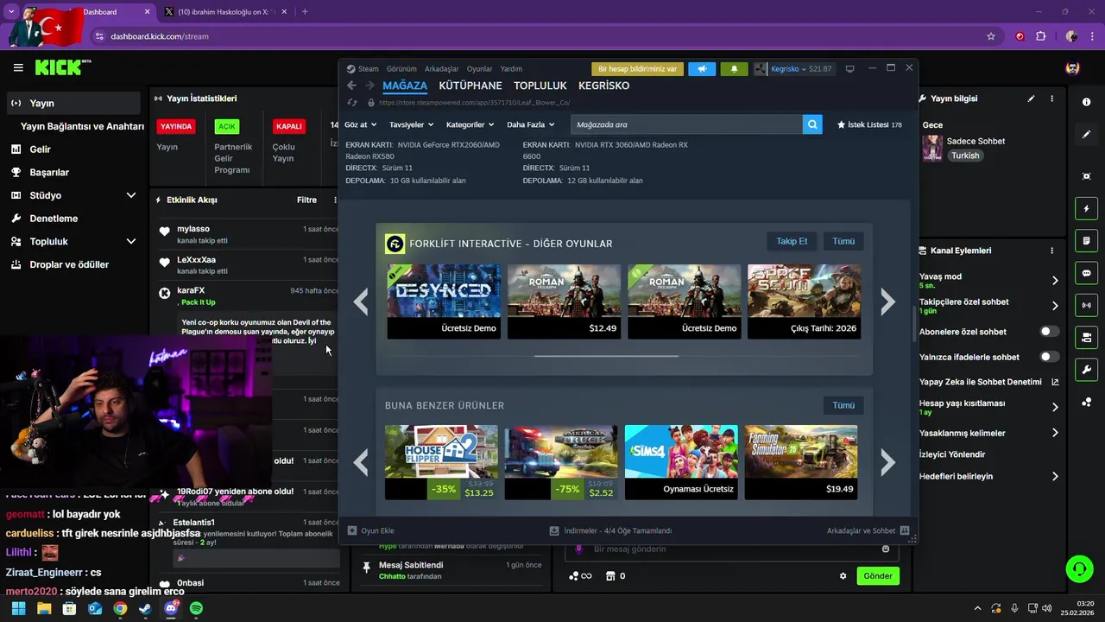This screenshot has width=1105, height=622.
Task: Click Oyun Ekle in Steam footer
Action: coord(371,530)
